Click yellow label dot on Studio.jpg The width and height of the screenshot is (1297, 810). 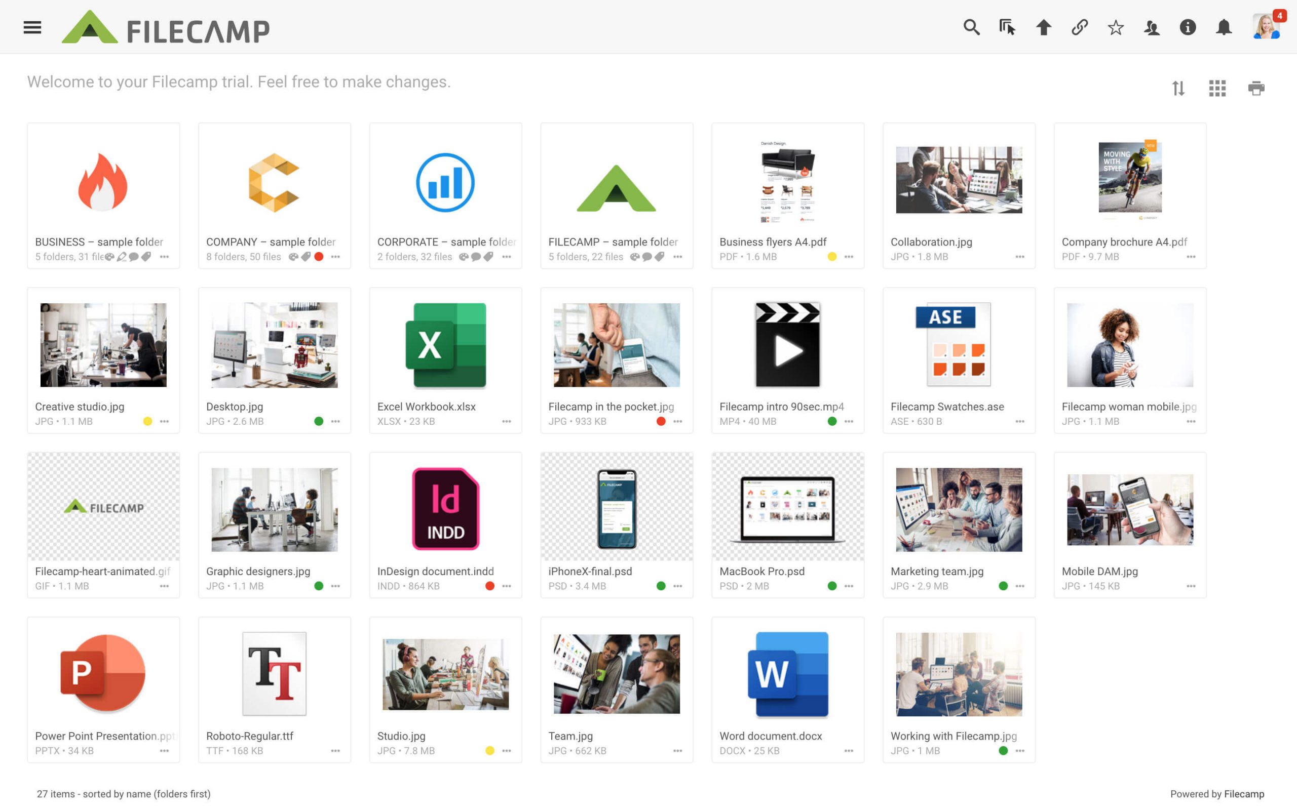[489, 751]
